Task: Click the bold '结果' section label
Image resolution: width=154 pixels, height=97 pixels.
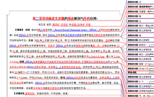Action: pyautogui.click(x=22, y=62)
